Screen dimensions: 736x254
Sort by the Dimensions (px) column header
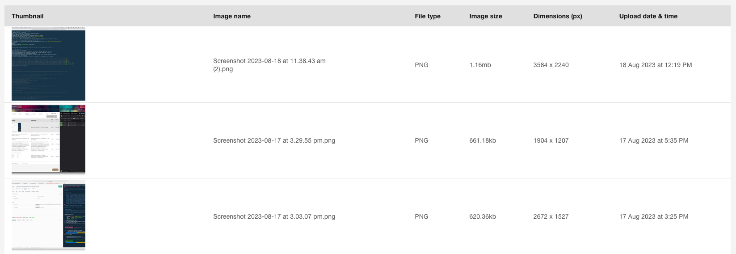tap(558, 16)
